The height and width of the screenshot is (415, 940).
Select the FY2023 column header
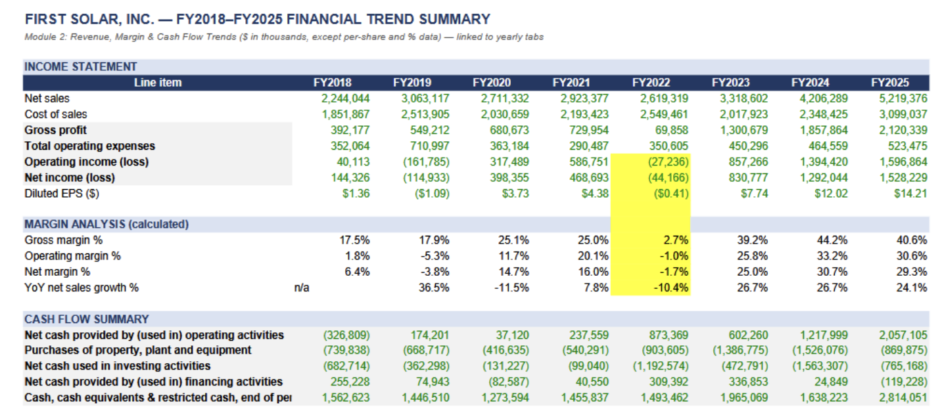coord(731,83)
